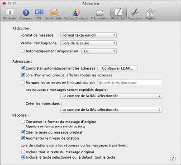Open the Créer les notes dans dropdown
Viewport: 181px width, 165px height.
pyautogui.click(x=111, y=110)
